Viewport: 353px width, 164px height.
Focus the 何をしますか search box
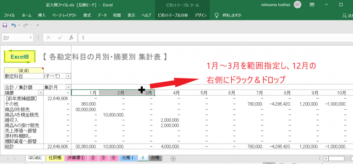coord(232,15)
